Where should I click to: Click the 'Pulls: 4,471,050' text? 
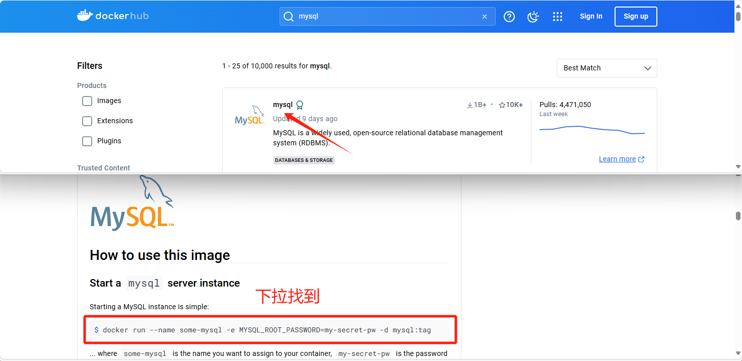565,105
